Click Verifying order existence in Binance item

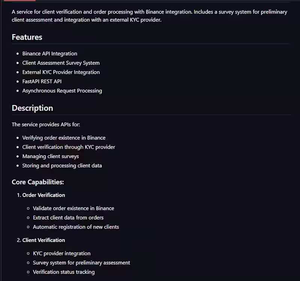(x=64, y=138)
